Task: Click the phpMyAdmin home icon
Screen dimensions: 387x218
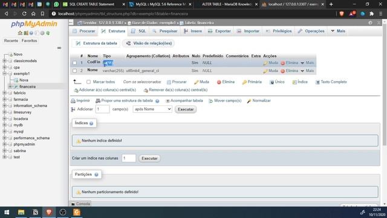Action: click(20, 33)
